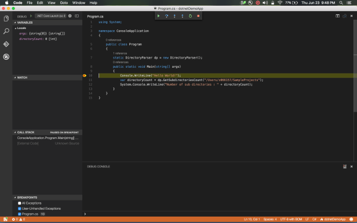Image resolution: width=357 pixels, height=223 pixels.
Task: Click the breakpoint dot on line 10
Action: pos(85,75)
